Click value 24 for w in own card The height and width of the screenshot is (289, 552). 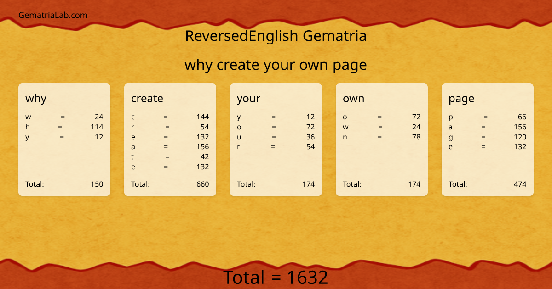[416, 127]
